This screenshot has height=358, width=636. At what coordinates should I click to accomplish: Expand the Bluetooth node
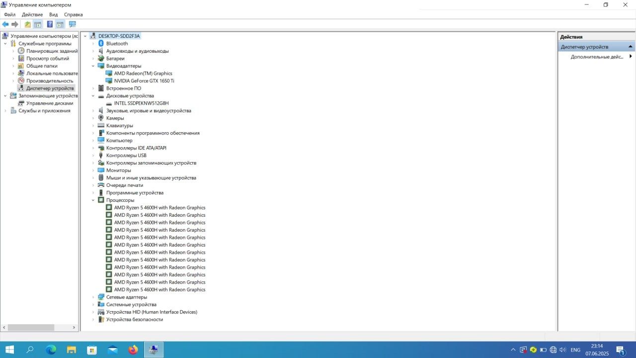[x=93, y=44]
